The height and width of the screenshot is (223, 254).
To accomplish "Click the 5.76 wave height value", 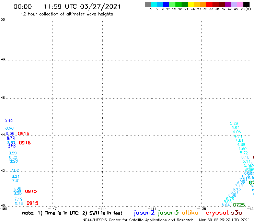I will (230, 199).
